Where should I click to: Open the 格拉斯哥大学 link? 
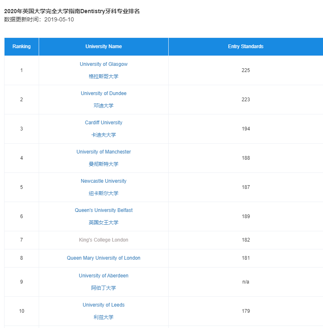[104, 77]
